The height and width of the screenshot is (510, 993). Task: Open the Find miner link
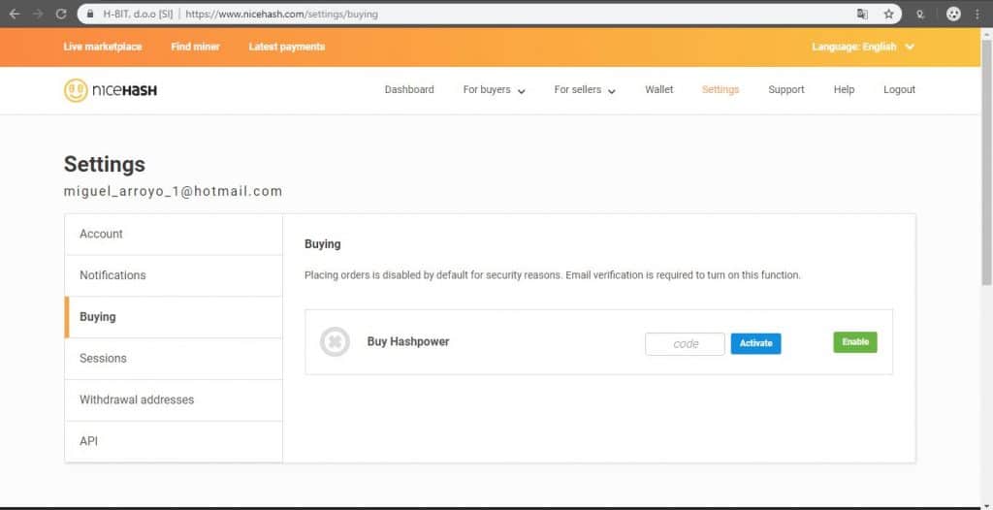(195, 47)
